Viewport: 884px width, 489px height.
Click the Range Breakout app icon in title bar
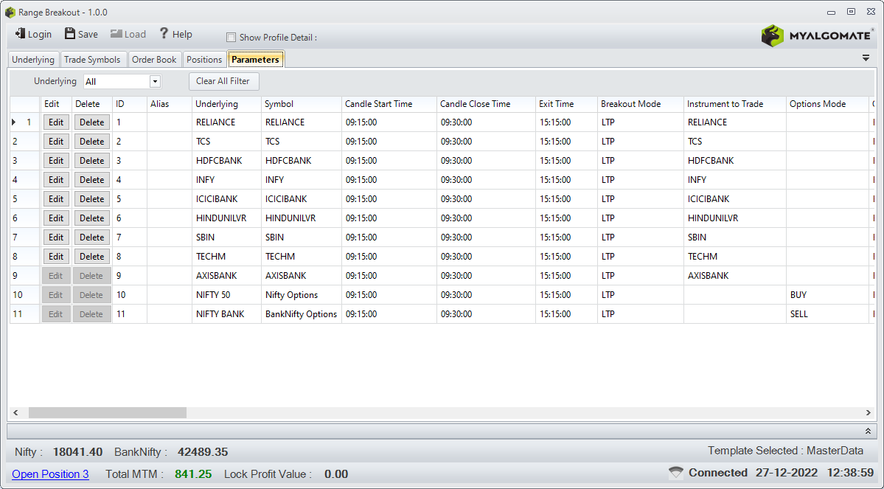coord(10,12)
